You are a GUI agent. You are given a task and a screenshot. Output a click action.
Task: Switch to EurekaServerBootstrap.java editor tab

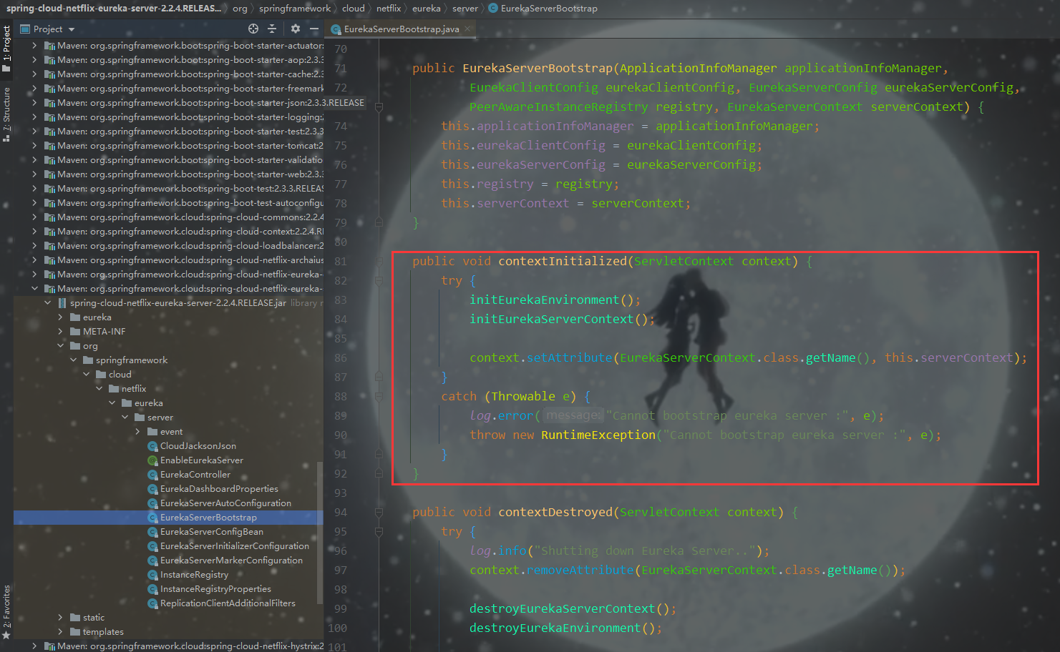click(x=401, y=29)
